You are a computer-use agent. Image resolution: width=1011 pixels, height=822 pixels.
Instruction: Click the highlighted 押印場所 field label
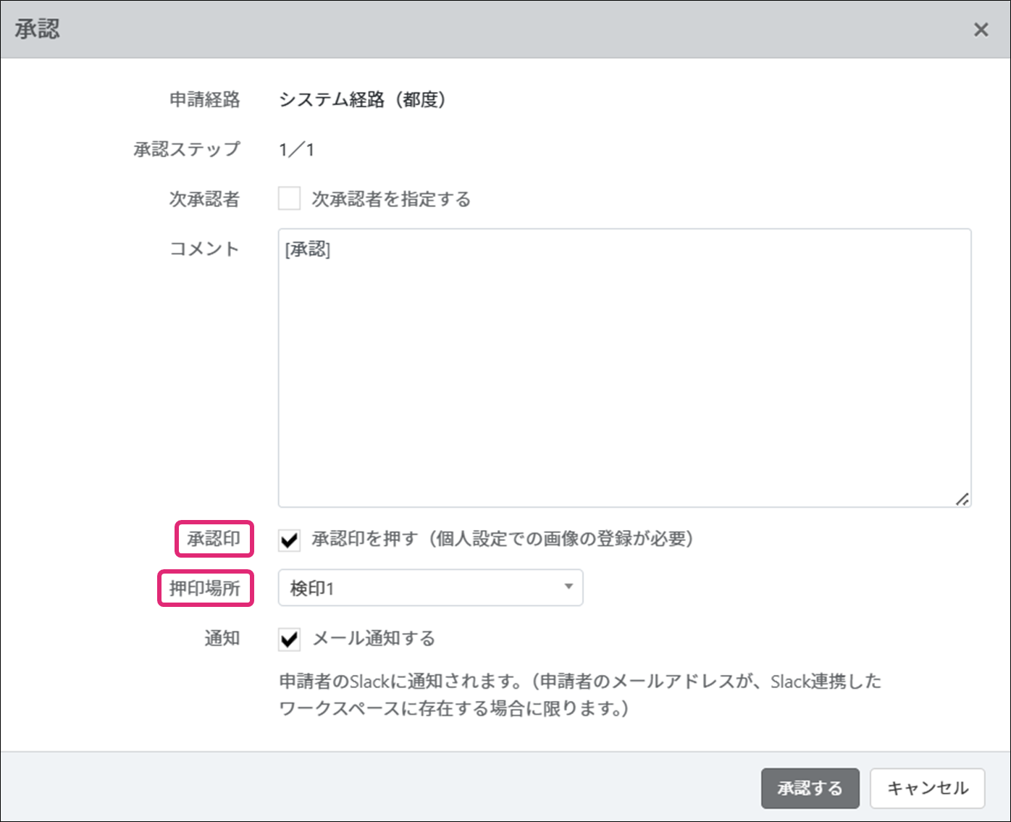point(205,588)
